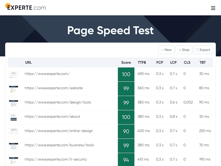This screenshot has height=166, width=221.
Task: Select score 94 for the /it-security row
Action: 126,160
